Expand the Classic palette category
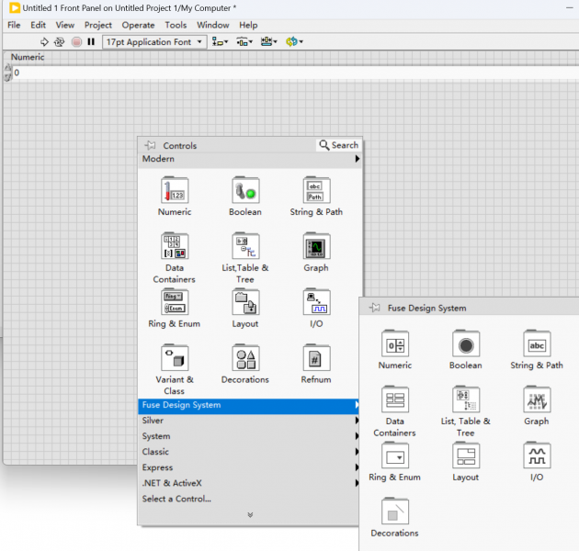This screenshot has height=551, width=579. tap(249, 452)
